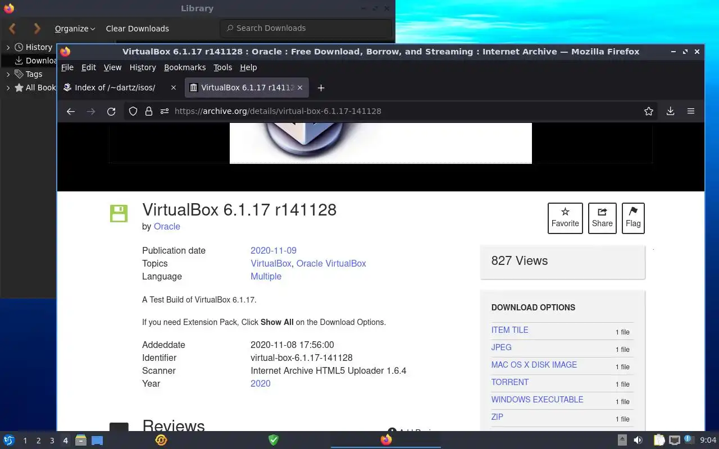The image size is (719, 449).
Task: Expand Tags tree item in Library
Action: 8,74
